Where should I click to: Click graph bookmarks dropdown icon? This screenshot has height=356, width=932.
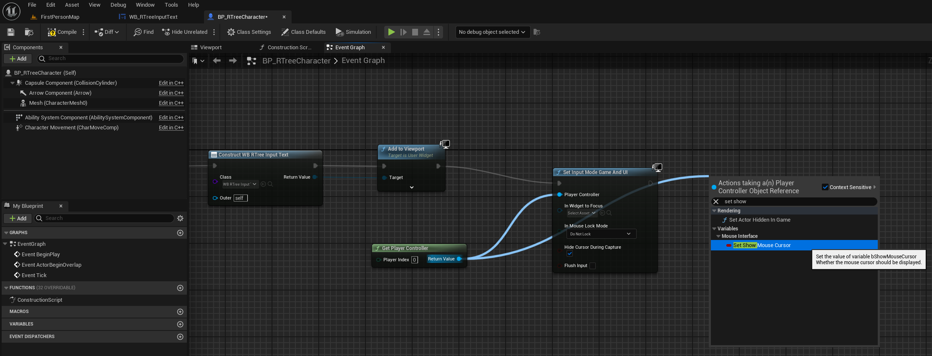(x=198, y=61)
